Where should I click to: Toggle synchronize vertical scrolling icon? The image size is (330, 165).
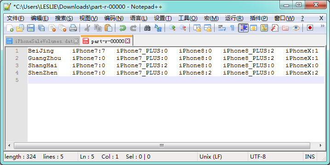[197, 28]
